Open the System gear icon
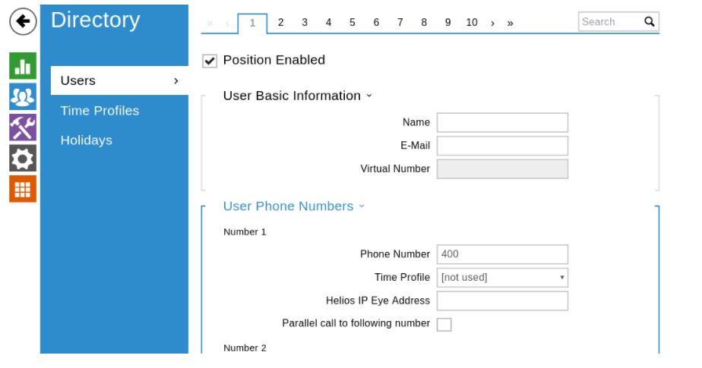The width and height of the screenshot is (702, 368). (23, 158)
